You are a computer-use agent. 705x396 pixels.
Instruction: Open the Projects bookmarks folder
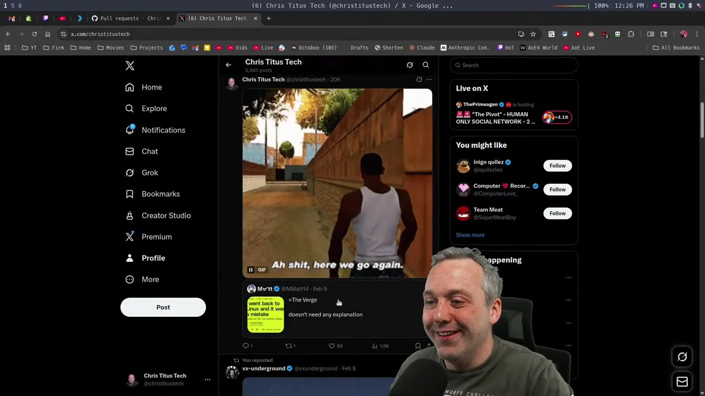tap(147, 48)
